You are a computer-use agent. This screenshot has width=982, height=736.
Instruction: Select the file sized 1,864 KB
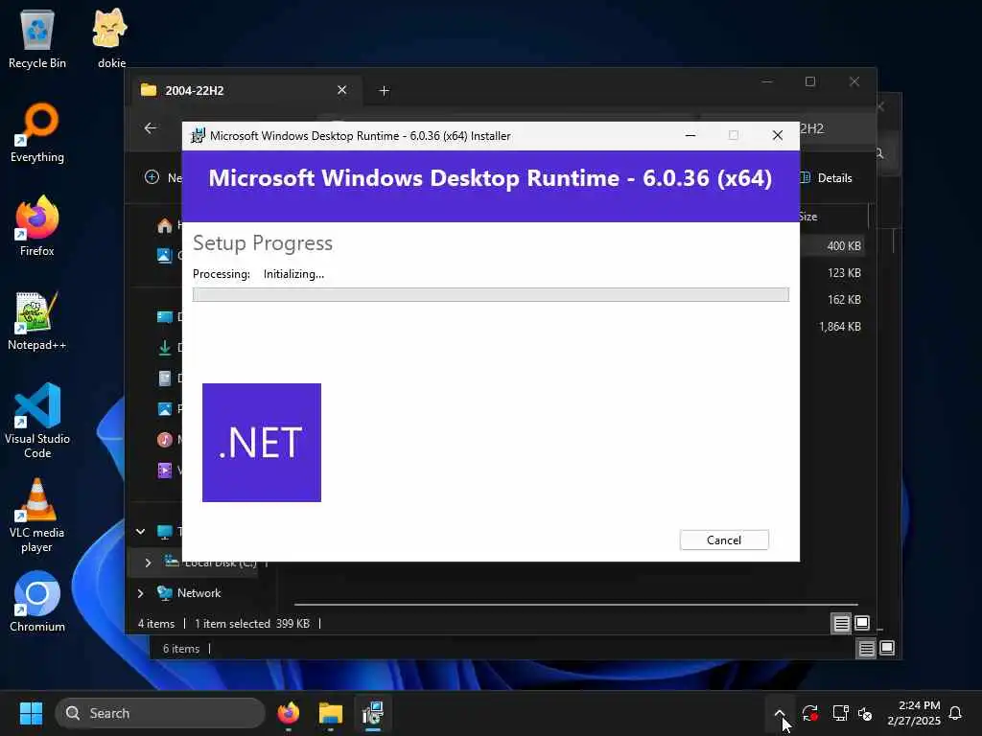[839, 327]
